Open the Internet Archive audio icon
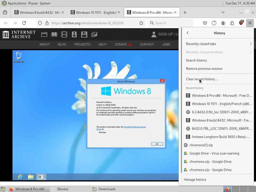The width and height of the screenshot is (256, 192). click(74, 34)
